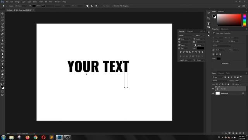248x140 pixels.
Task: Open the Character panel icon in dock
Action: [x=208, y=32]
